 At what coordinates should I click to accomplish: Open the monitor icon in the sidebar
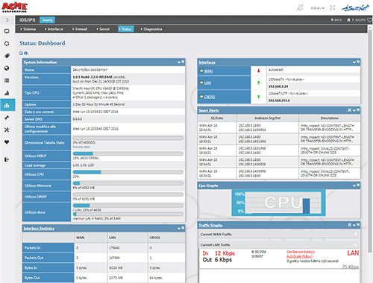[x=7, y=31]
